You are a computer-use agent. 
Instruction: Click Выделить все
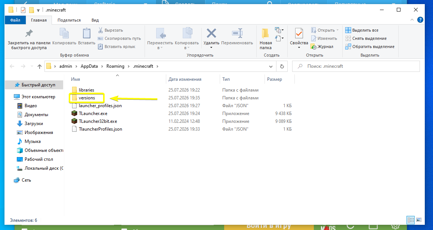(362, 30)
